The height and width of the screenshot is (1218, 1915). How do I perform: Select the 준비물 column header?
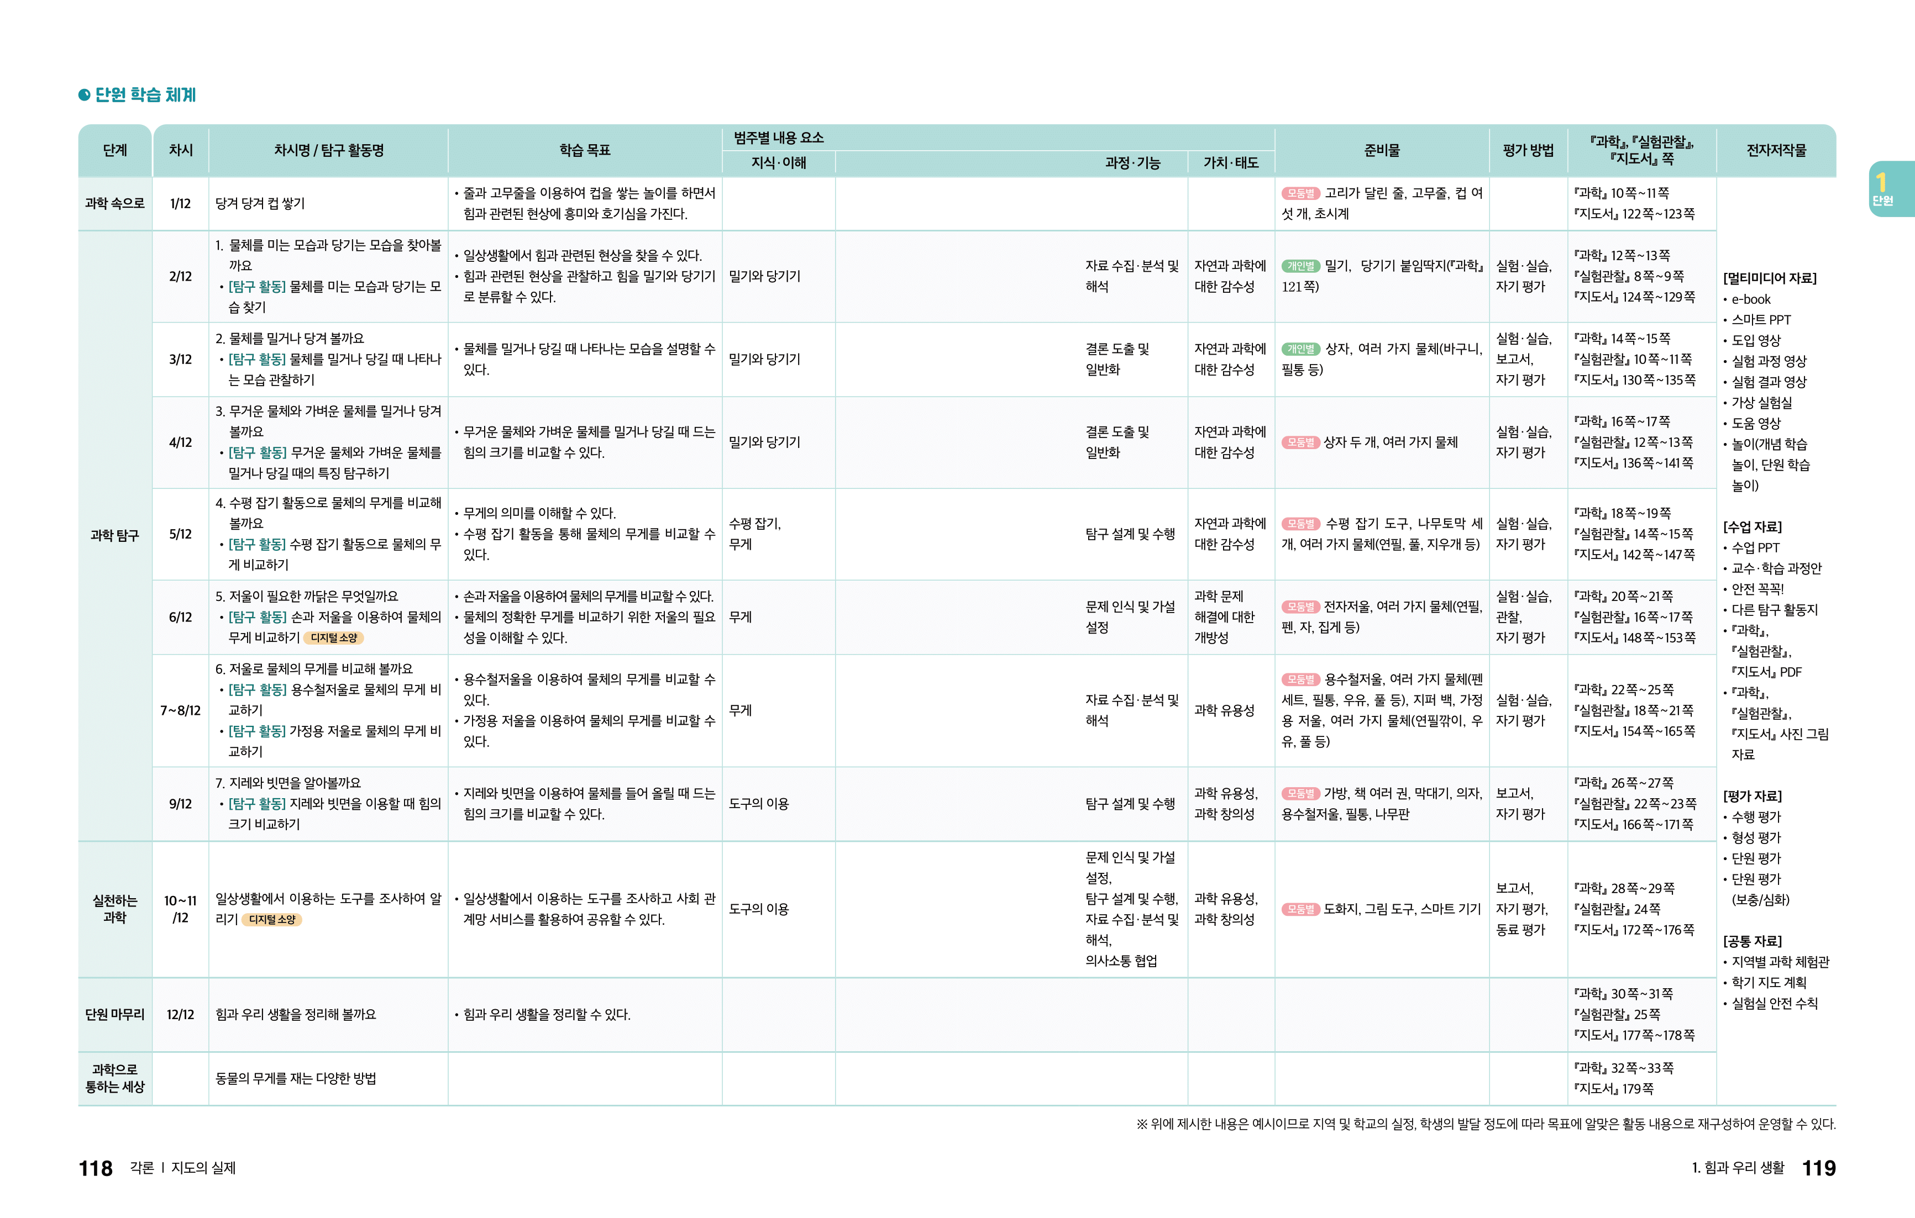tap(1381, 150)
